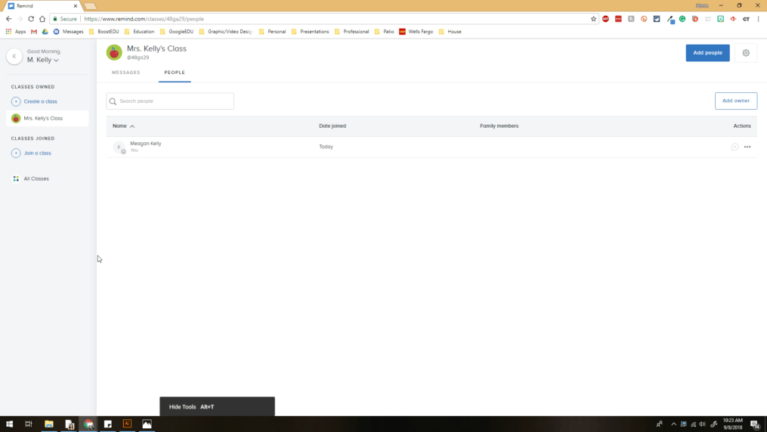The image size is (767, 432).
Task: Reload the page
Action: (31, 19)
